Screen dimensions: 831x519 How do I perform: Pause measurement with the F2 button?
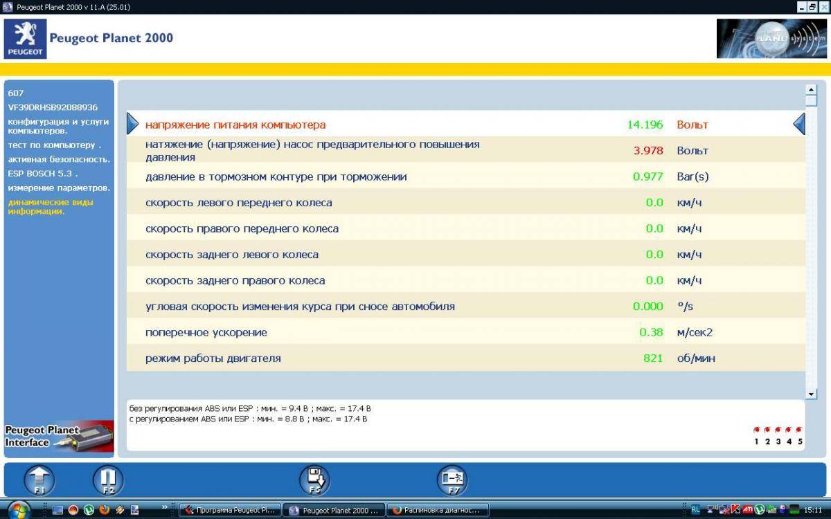click(108, 480)
